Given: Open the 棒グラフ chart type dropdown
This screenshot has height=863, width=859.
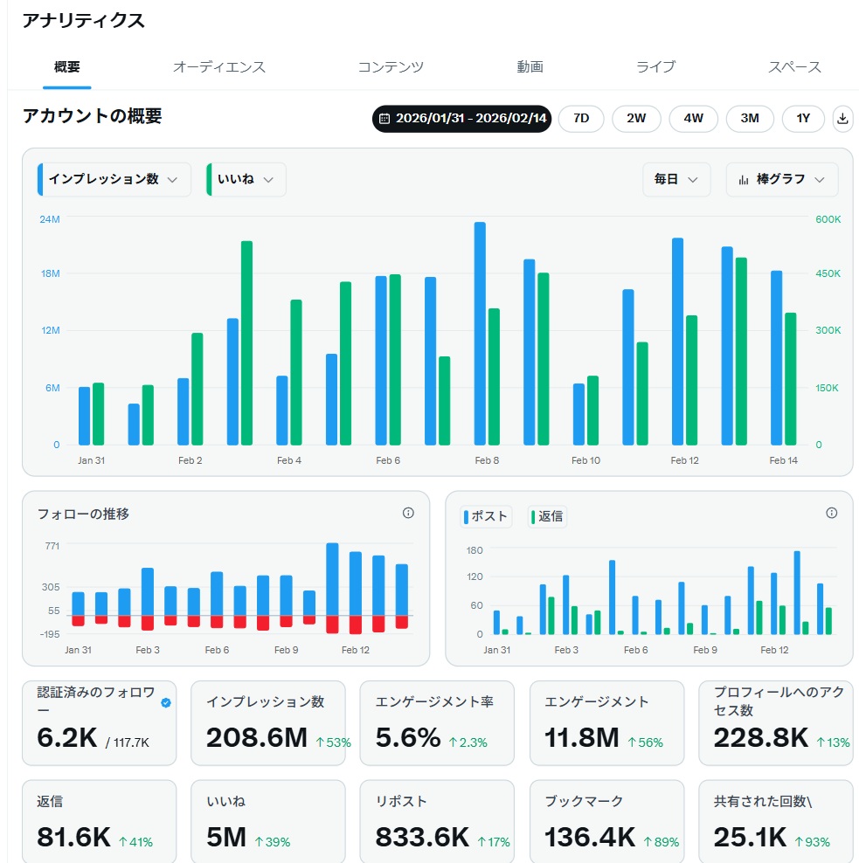Looking at the screenshot, I should pos(782,180).
